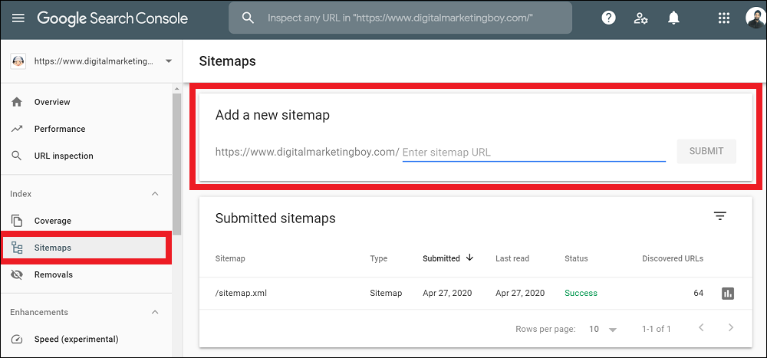Open the notifications bell
This screenshot has width=767, height=358.
(x=673, y=18)
